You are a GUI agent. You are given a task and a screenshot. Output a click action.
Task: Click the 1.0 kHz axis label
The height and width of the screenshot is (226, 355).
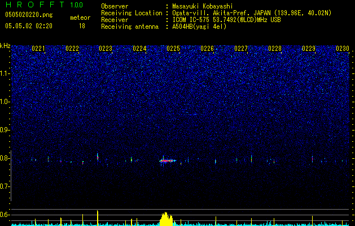5,102
